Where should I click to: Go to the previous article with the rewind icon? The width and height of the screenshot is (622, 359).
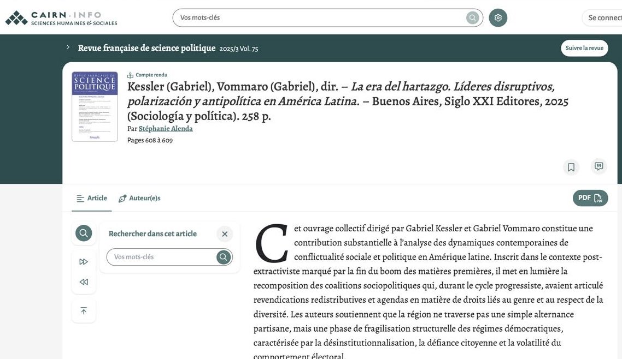click(83, 282)
